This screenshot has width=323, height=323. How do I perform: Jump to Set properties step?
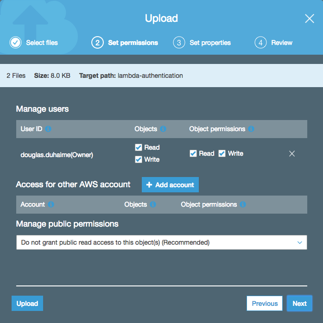tap(210, 43)
